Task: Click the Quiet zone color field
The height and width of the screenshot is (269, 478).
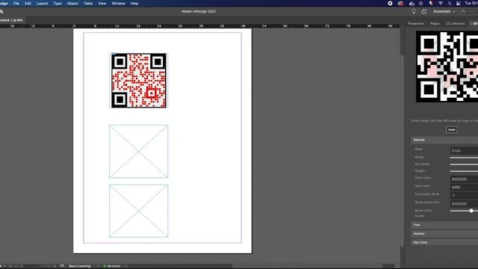Action: [x=464, y=203]
